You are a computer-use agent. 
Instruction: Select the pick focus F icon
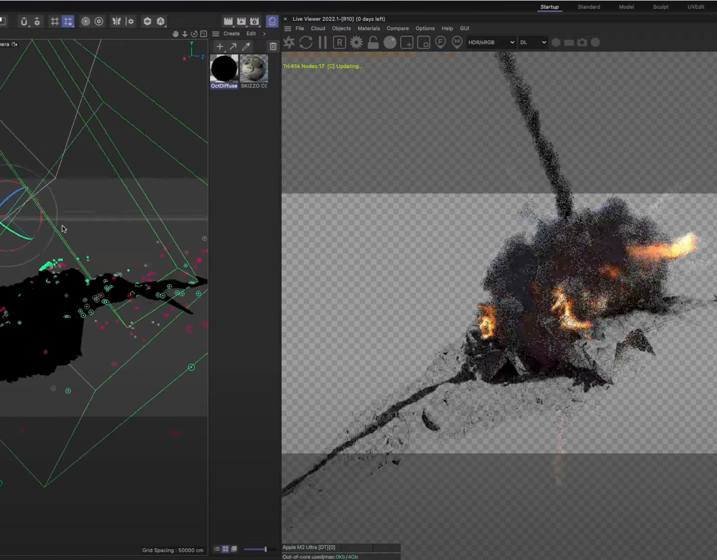coord(440,43)
